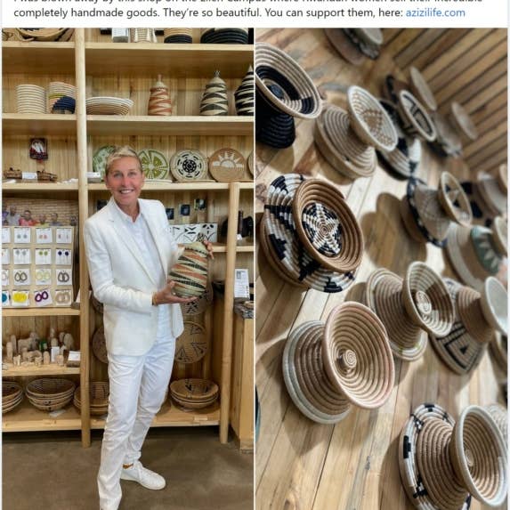510x510 pixels.
Task: Click the black-and-white checkered basket in the bottom-right photo
Action: [423, 456]
